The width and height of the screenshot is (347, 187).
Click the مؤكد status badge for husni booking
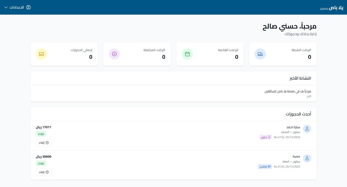click(x=41, y=163)
